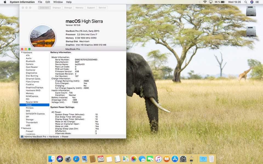Image resolution: width=263 pixels, height=164 pixels.
Task: Open the Help menu
Action: point(69,2)
